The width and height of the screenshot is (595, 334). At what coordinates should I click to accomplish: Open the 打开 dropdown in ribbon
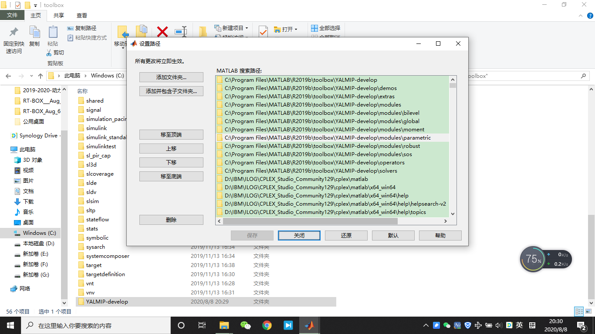(286, 30)
